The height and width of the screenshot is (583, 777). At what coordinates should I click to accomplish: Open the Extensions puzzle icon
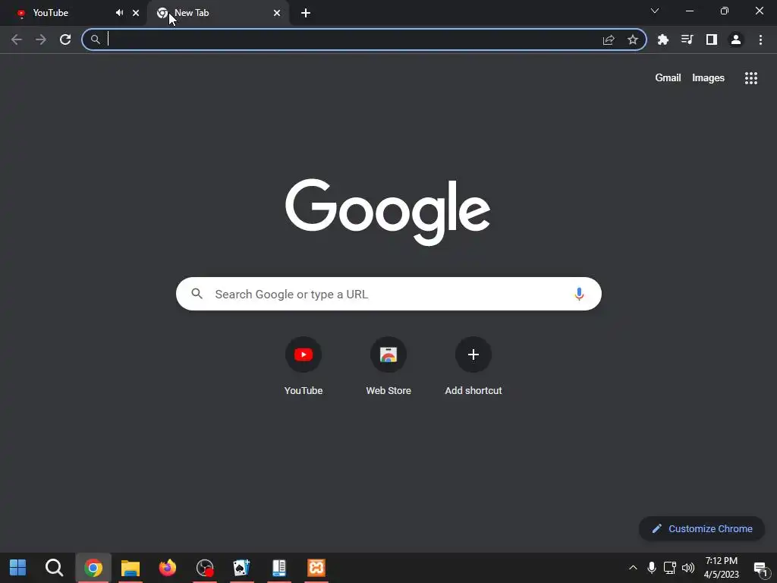[663, 39]
